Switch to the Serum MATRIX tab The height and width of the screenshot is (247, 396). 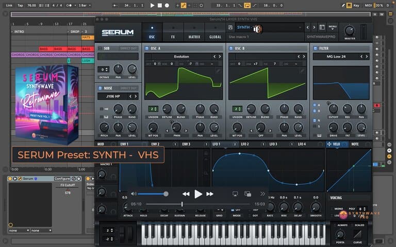click(x=194, y=32)
